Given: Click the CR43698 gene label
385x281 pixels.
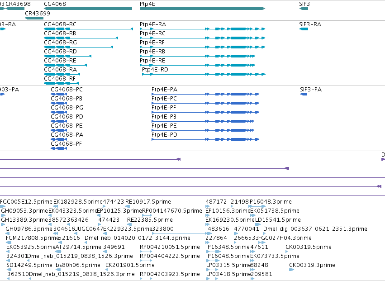Looking at the screenshot, I should point(18,4).
